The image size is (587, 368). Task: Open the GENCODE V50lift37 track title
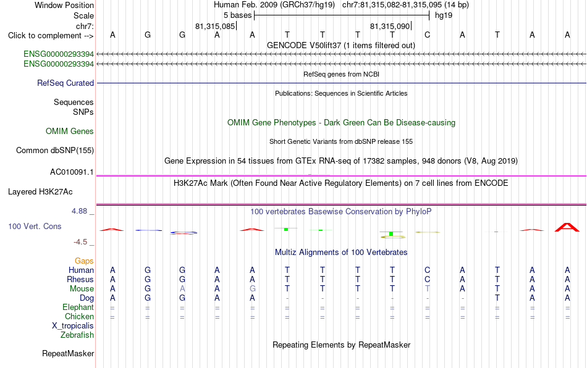click(341, 45)
